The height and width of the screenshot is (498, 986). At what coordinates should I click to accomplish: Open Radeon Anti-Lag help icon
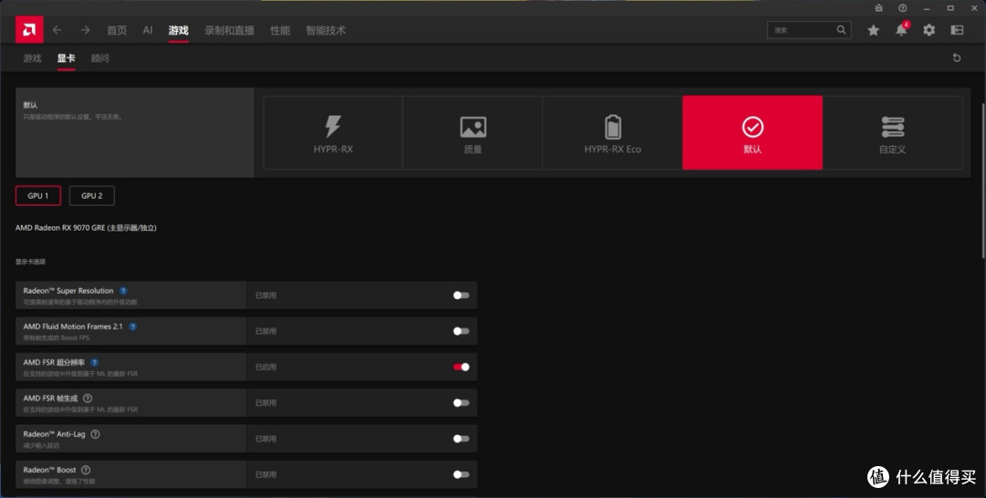point(95,434)
